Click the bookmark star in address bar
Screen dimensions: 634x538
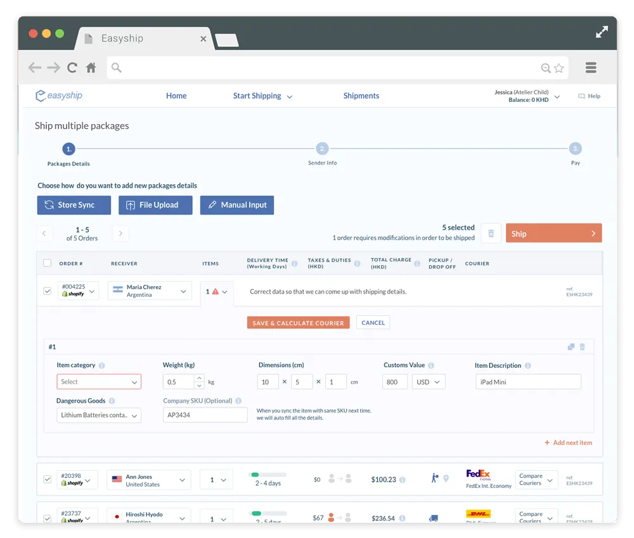(x=559, y=68)
